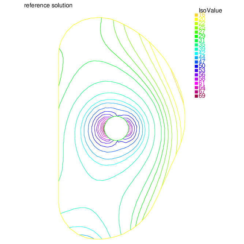Select the legend number 69
Screen dimensions: 244x244
[202, 96]
